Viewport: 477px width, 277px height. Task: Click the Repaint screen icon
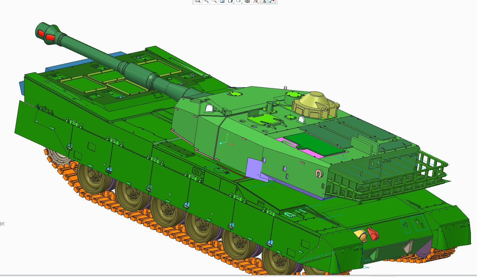[x=222, y=1]
